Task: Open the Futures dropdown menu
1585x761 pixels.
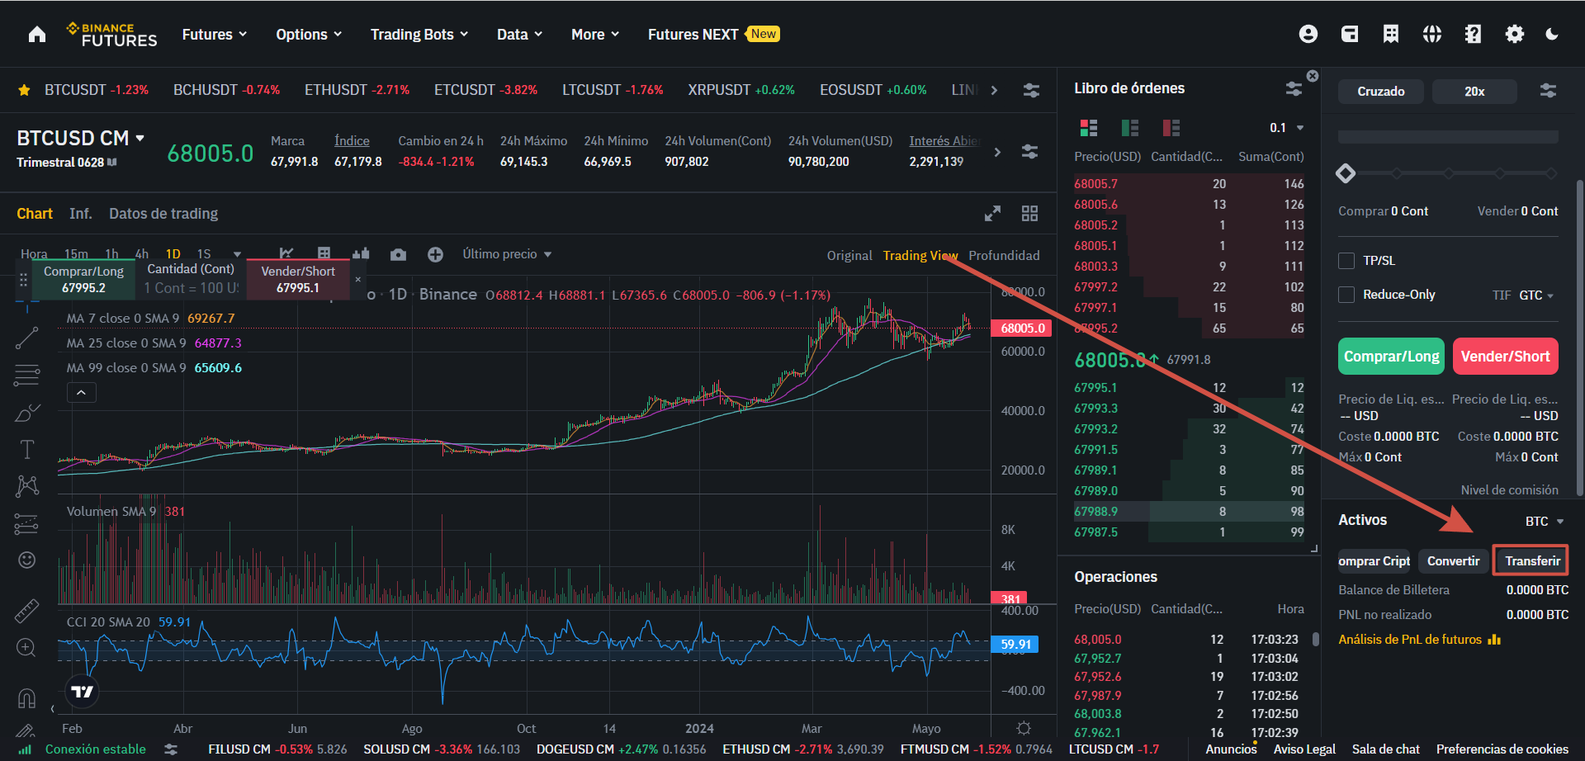Action: click(215, 35)
